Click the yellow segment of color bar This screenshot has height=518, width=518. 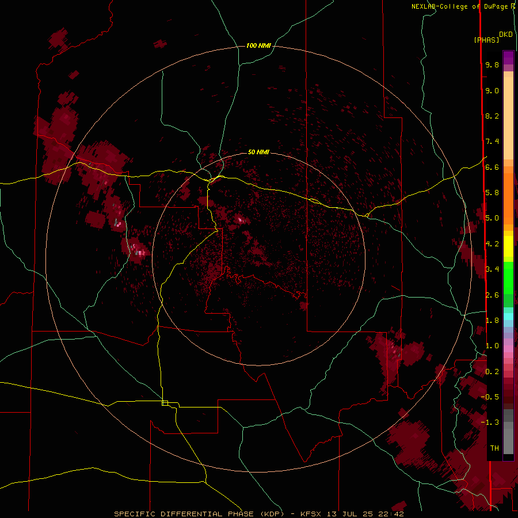[508, 246]
